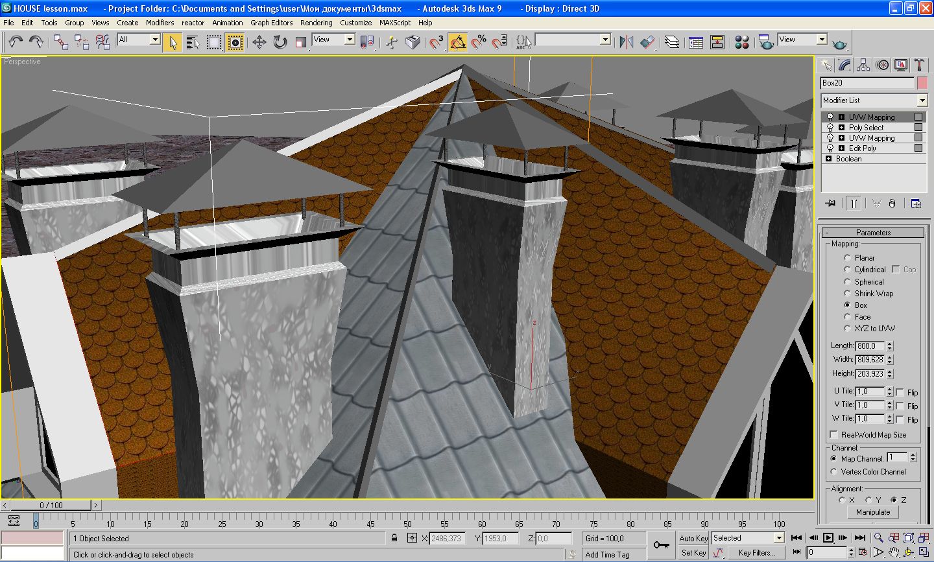Click the Set Keys large key icon

[x=662, y=544]
